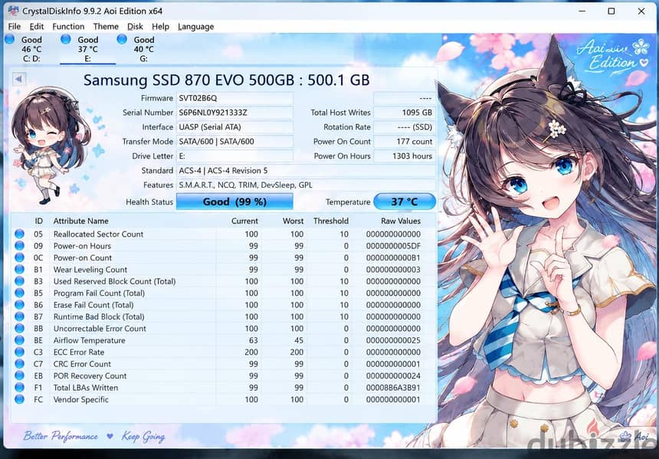Click the Power-on Hours raw value 0000000005DF

click(x=393, y=246)
